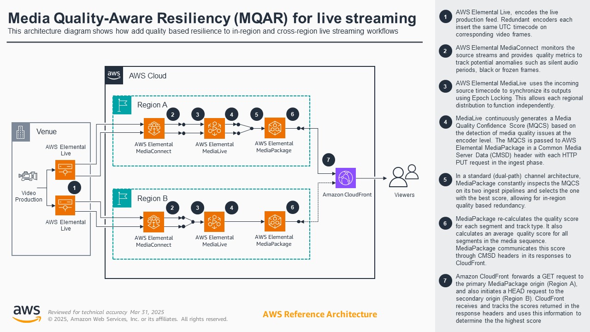Select step badge 5 in Region A
Image resolution: width=590 pixels, height=332 pixels.
coord(257,113)
